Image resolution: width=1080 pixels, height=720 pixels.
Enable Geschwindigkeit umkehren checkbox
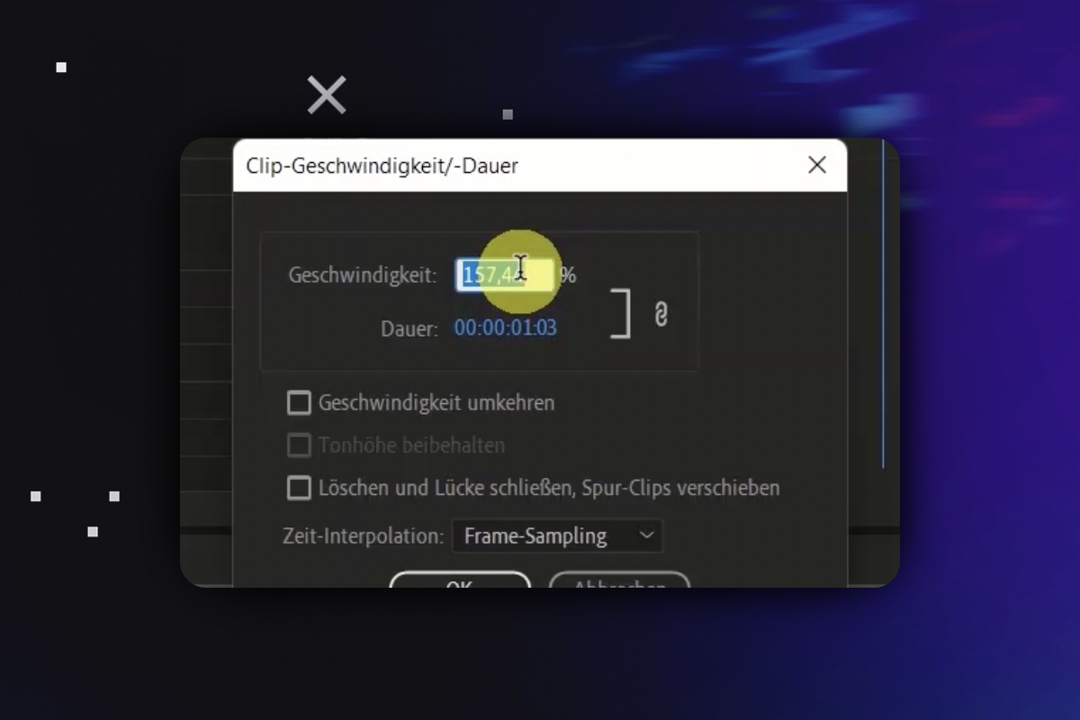(x=299, y=402)
